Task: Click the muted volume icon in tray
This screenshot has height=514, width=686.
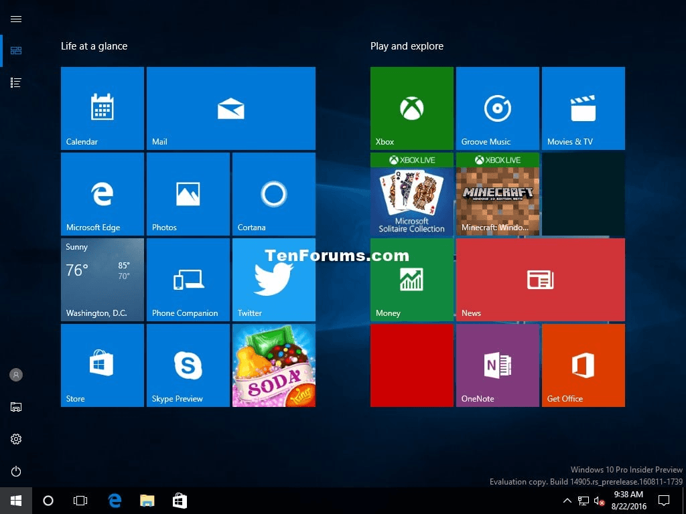Action: coord(599,501)
